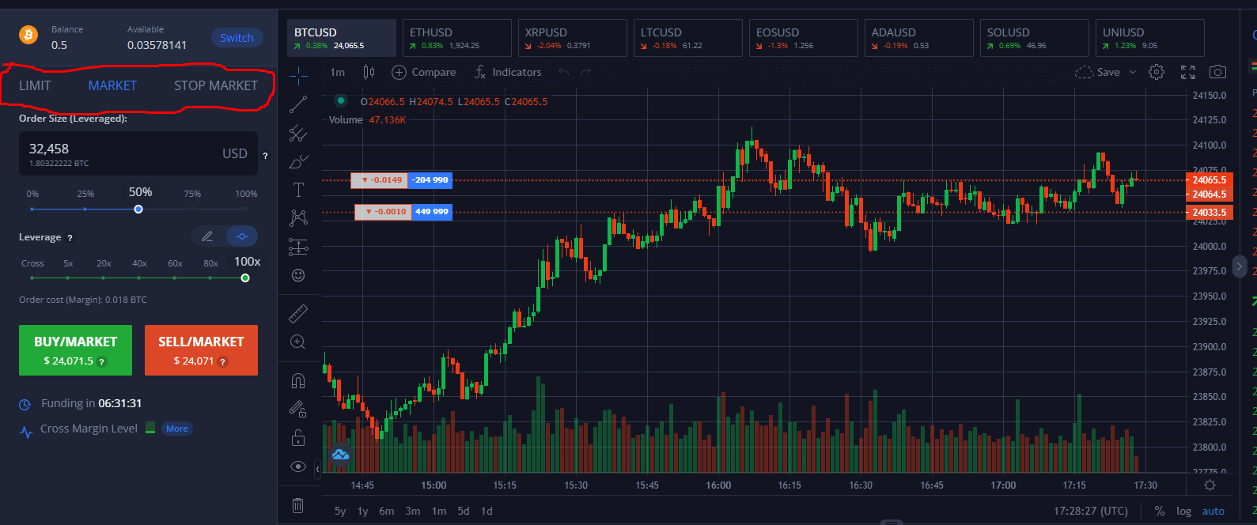The height and width of the screenshot is (525, 1257).
Task: Select the ETHUSD market tab
Action: pyautogui.click(x=456, y=38)
